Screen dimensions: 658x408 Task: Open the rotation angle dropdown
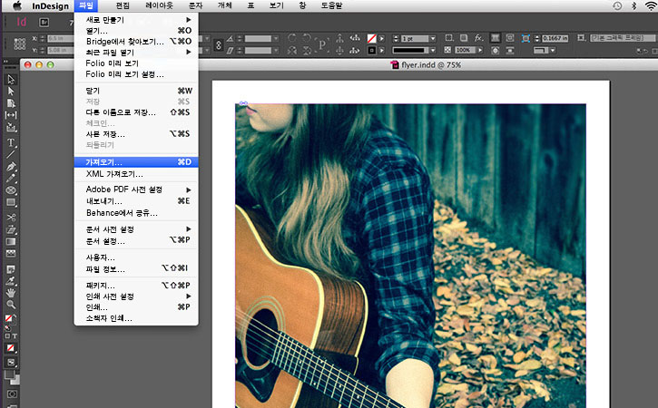tap(276, 38)
